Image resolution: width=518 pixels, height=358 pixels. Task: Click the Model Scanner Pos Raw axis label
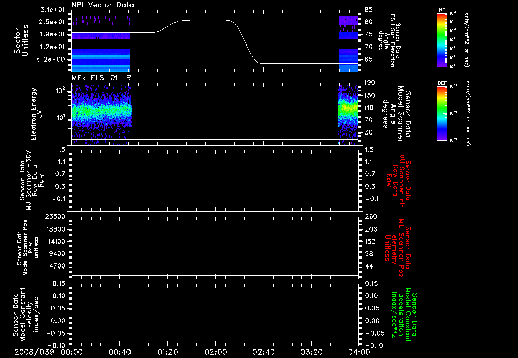pos(28,248)
